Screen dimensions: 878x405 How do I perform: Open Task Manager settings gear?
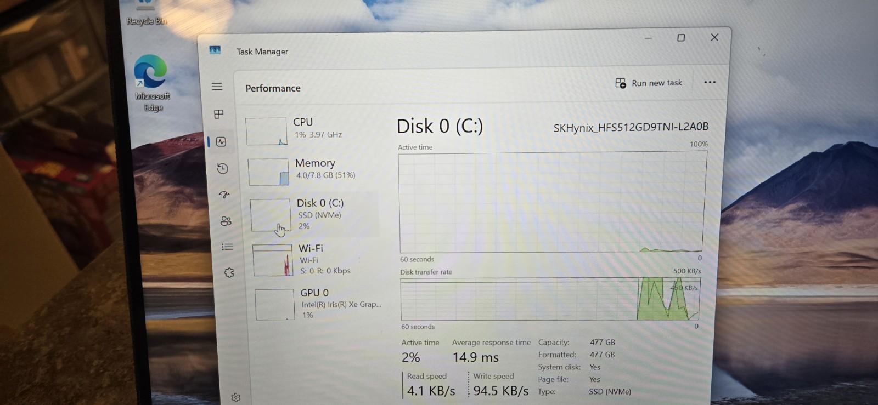236,397
